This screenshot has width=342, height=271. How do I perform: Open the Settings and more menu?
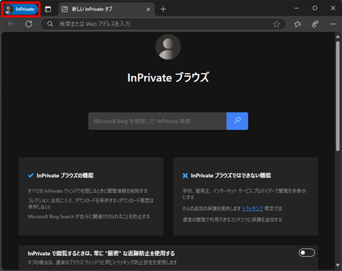[x=332, y=24]
